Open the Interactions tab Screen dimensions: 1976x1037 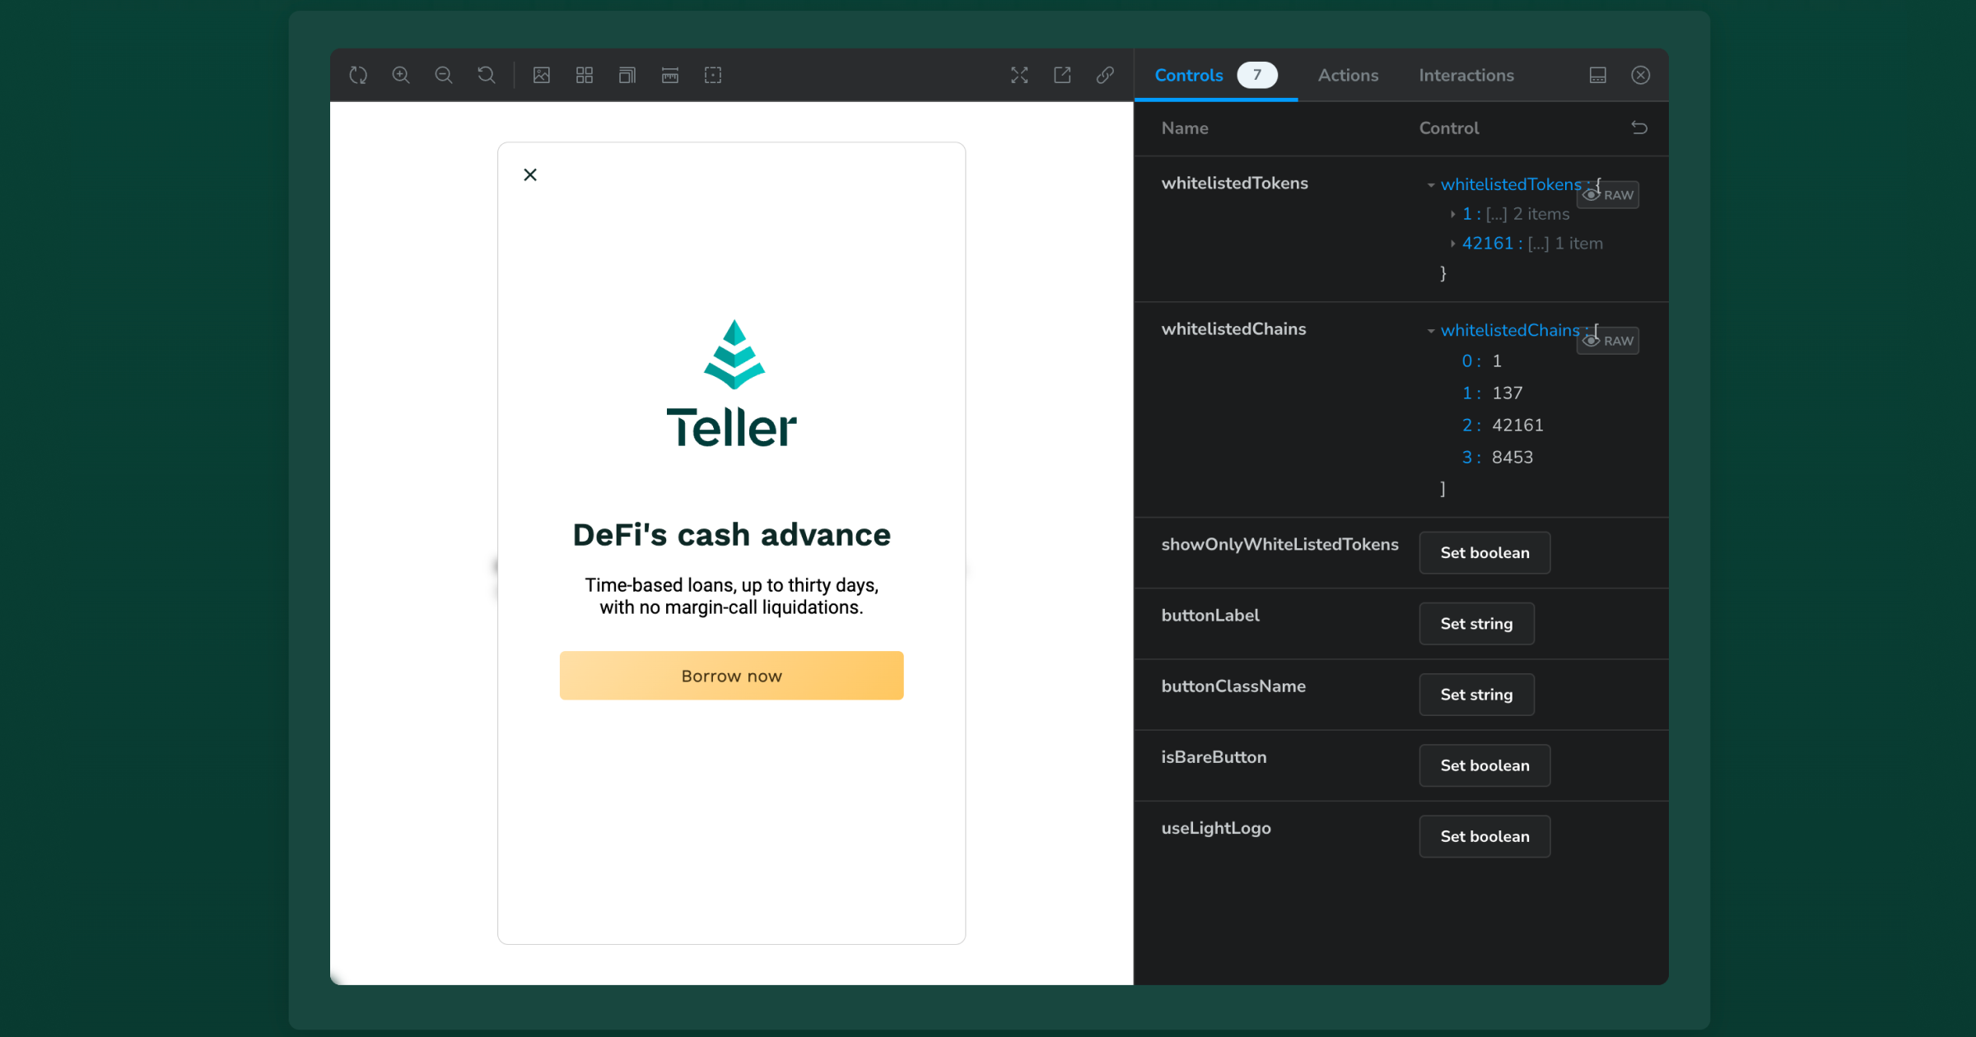[x=1466, y=75]
